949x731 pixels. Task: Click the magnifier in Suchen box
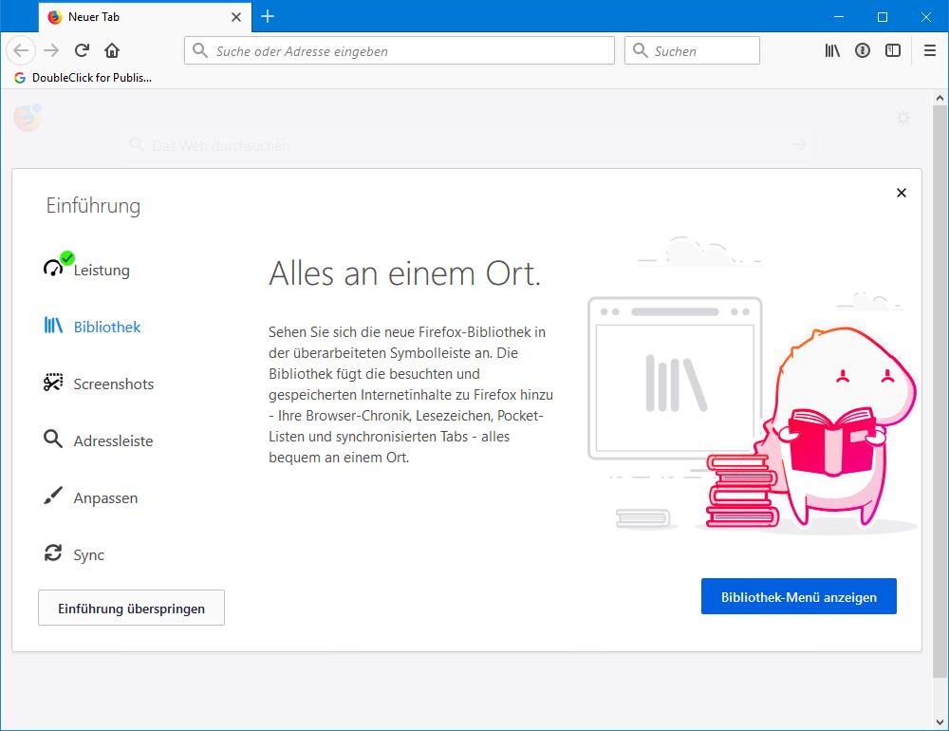[640, 50]
